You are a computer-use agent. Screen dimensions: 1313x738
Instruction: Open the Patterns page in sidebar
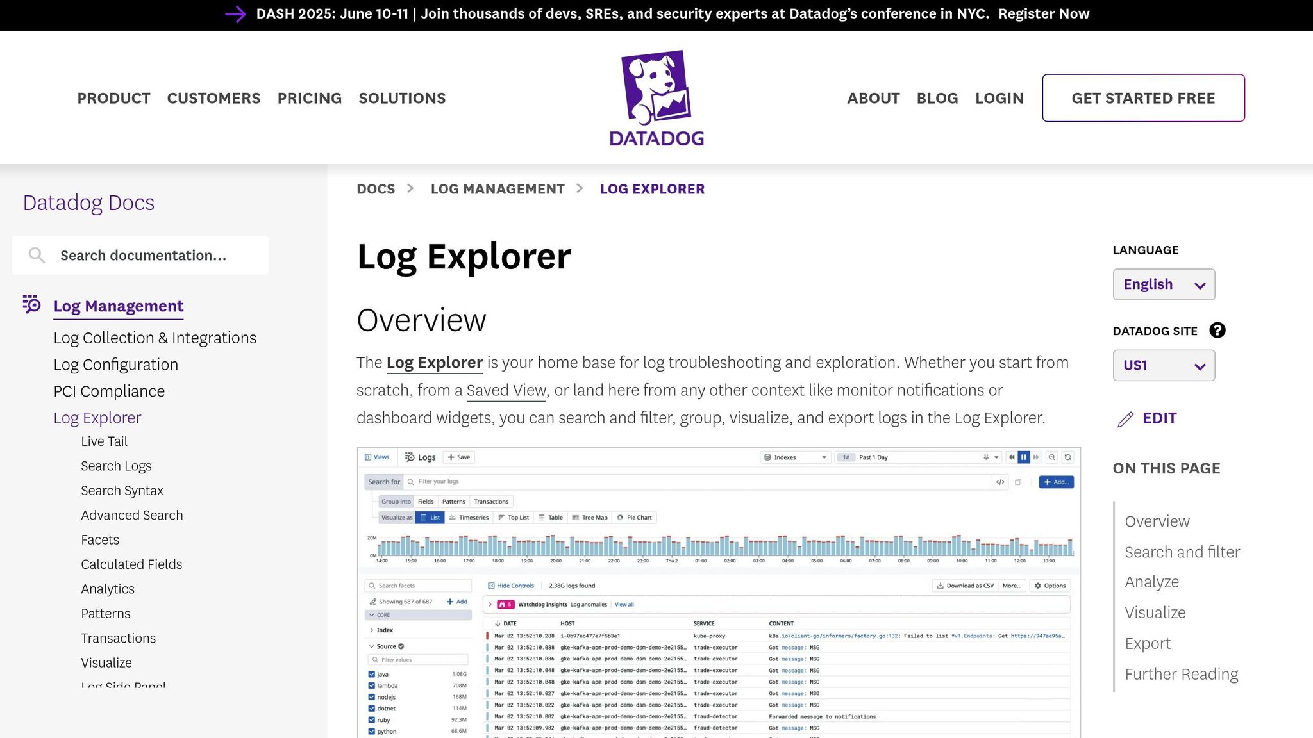tap(106, 614)
